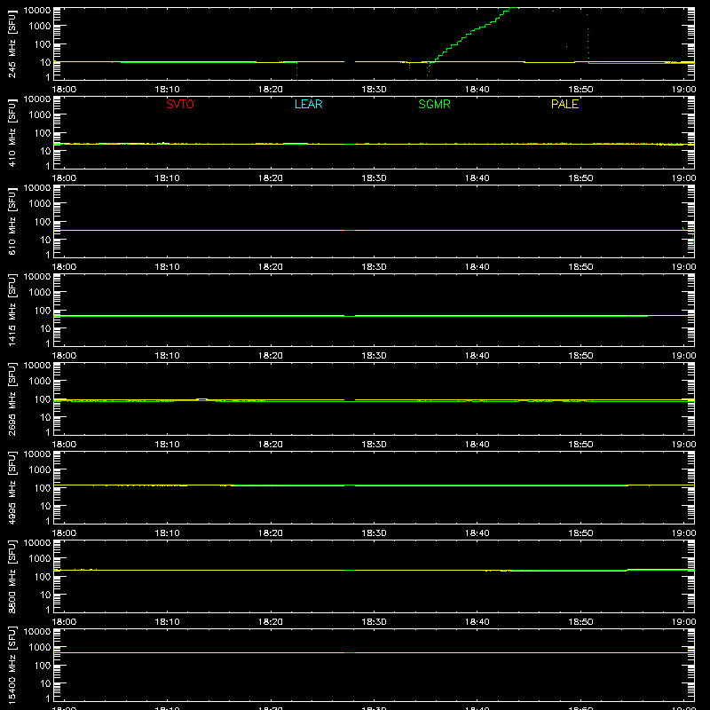Select the 8800 MHz [SFU] axis title
This screenshot has width=710, height=710.
(12, 577)
